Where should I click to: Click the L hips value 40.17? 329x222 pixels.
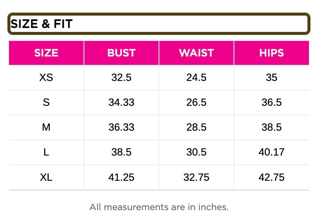pos(271,152)
